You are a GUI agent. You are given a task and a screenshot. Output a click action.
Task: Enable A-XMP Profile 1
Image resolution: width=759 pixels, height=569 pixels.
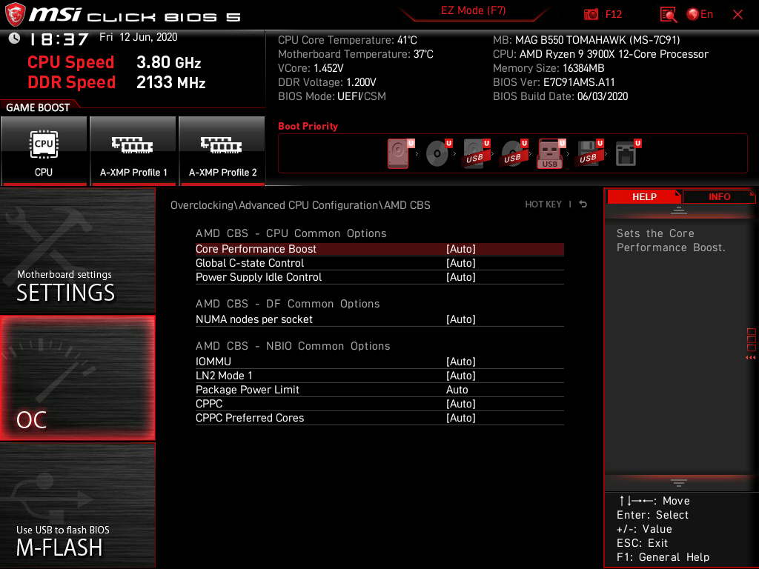click(x=133, y=151)
